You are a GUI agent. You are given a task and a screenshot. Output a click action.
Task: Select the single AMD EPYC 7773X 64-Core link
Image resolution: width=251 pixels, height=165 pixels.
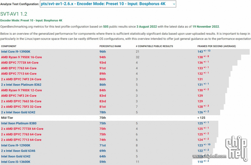pyautogui.click(x=20, y=63)
